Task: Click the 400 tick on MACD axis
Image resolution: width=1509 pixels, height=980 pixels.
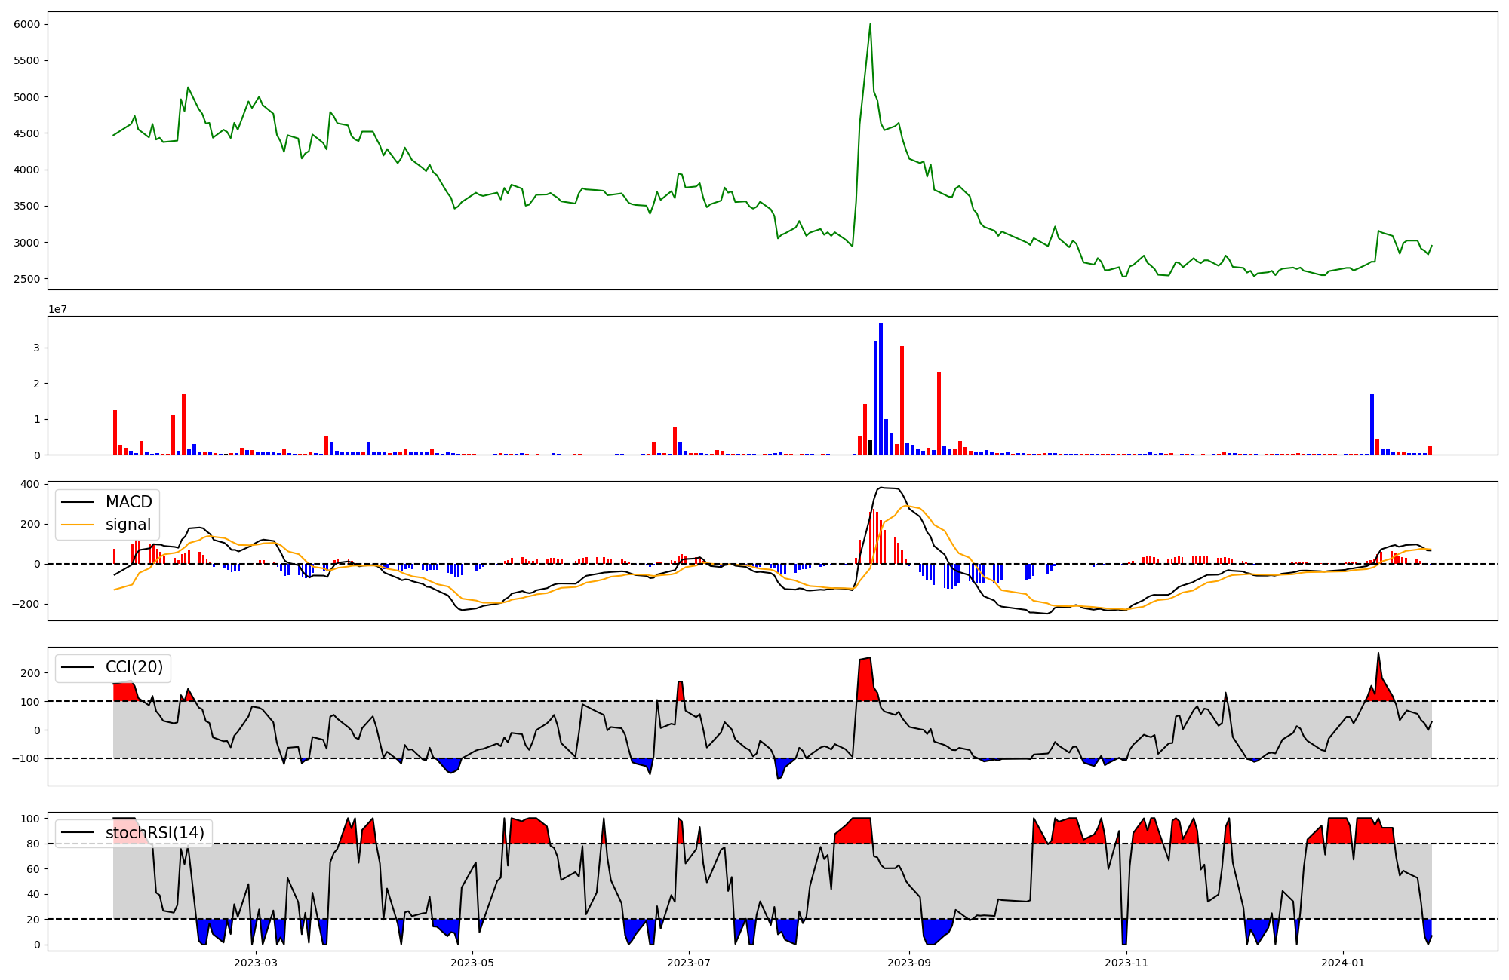Action: (30, 484)
